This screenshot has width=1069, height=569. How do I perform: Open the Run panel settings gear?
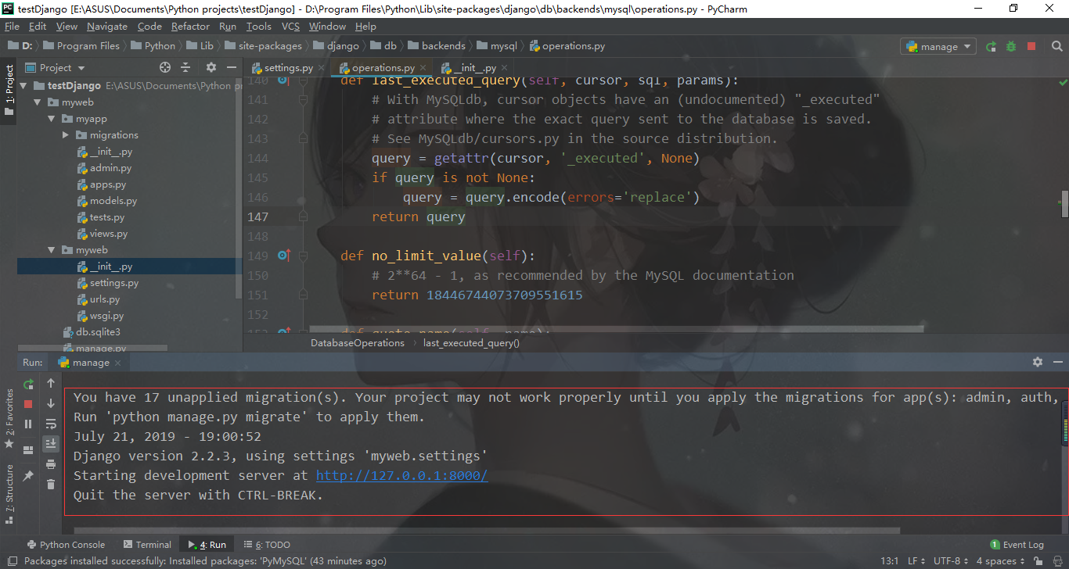pyautogui.click(x=1038, y=362)
